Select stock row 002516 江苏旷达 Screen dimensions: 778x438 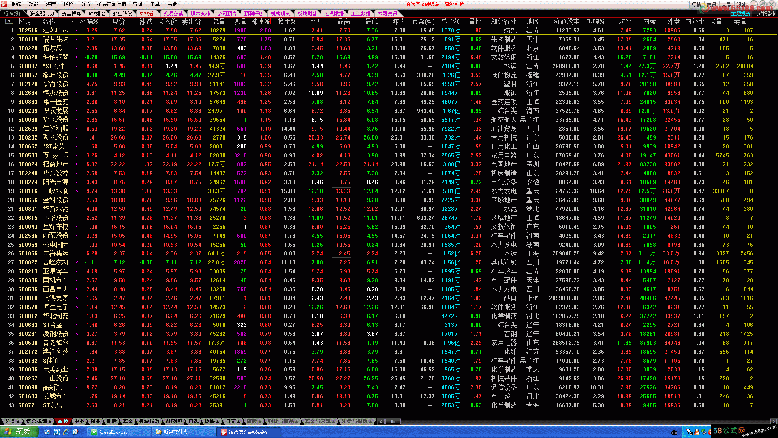click(389, 30)
